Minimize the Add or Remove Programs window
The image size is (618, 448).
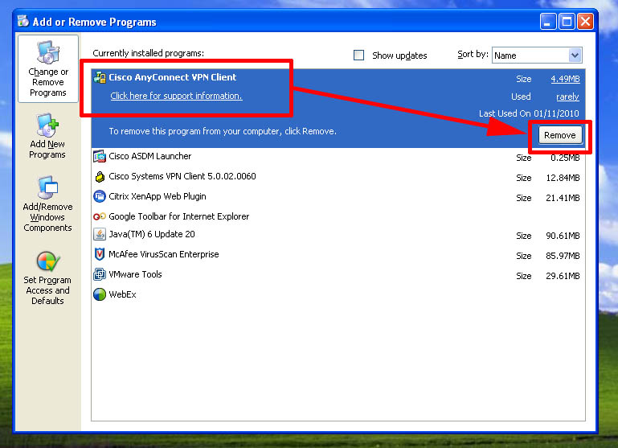pos(548,22)
